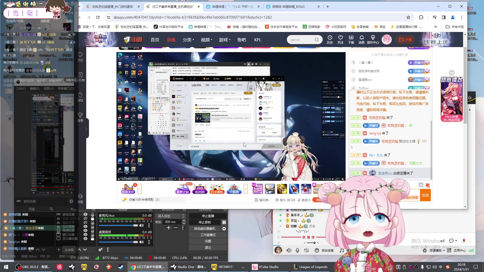Adjust the 桌面音频 volume slider

(x=118, y=242)
